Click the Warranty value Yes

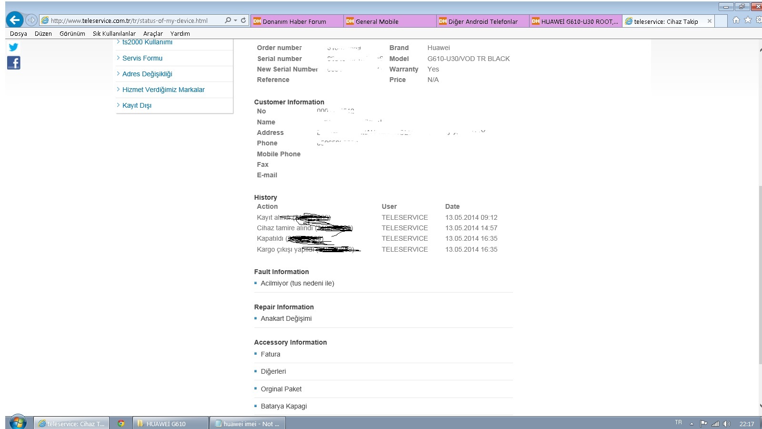click(433, 69)
